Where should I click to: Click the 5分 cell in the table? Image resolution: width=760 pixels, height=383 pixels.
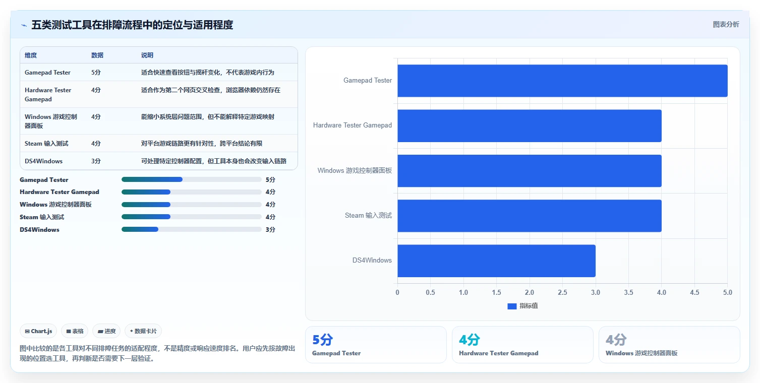pos(96,73)
